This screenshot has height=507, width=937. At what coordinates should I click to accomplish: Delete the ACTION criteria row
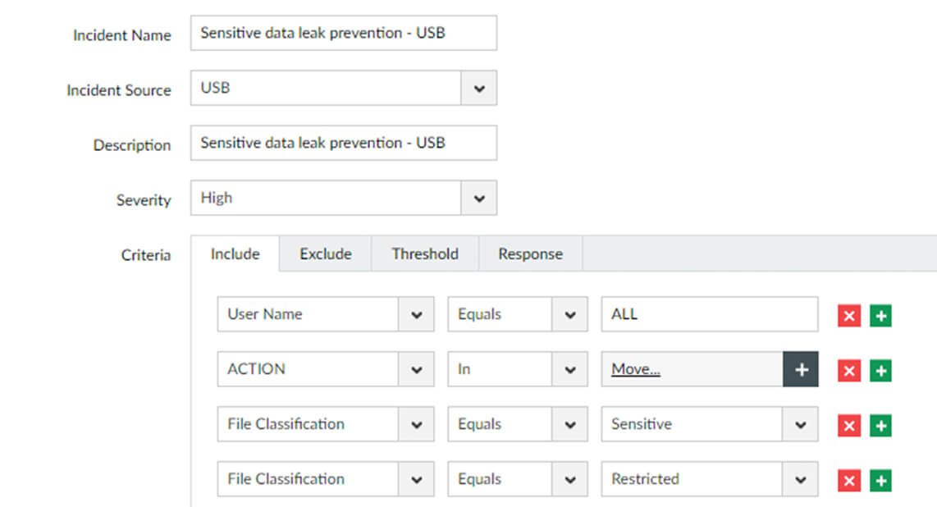point(849,371)
